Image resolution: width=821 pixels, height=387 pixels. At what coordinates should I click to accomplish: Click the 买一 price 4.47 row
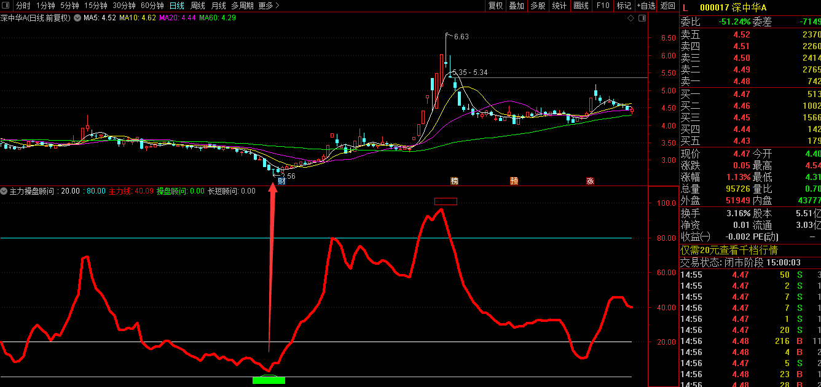coord(750,94)
